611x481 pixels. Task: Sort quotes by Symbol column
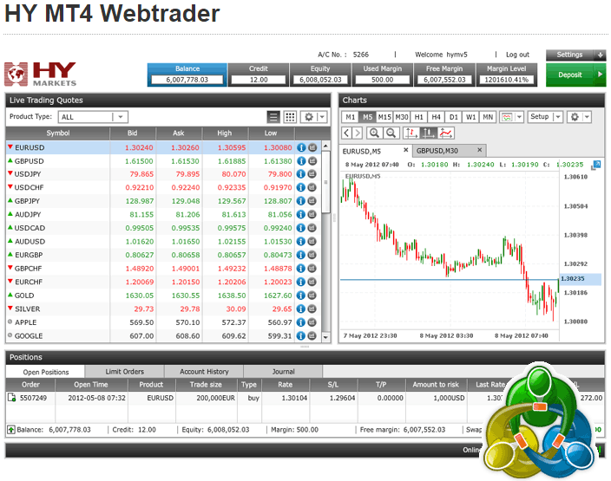[58, 133]
